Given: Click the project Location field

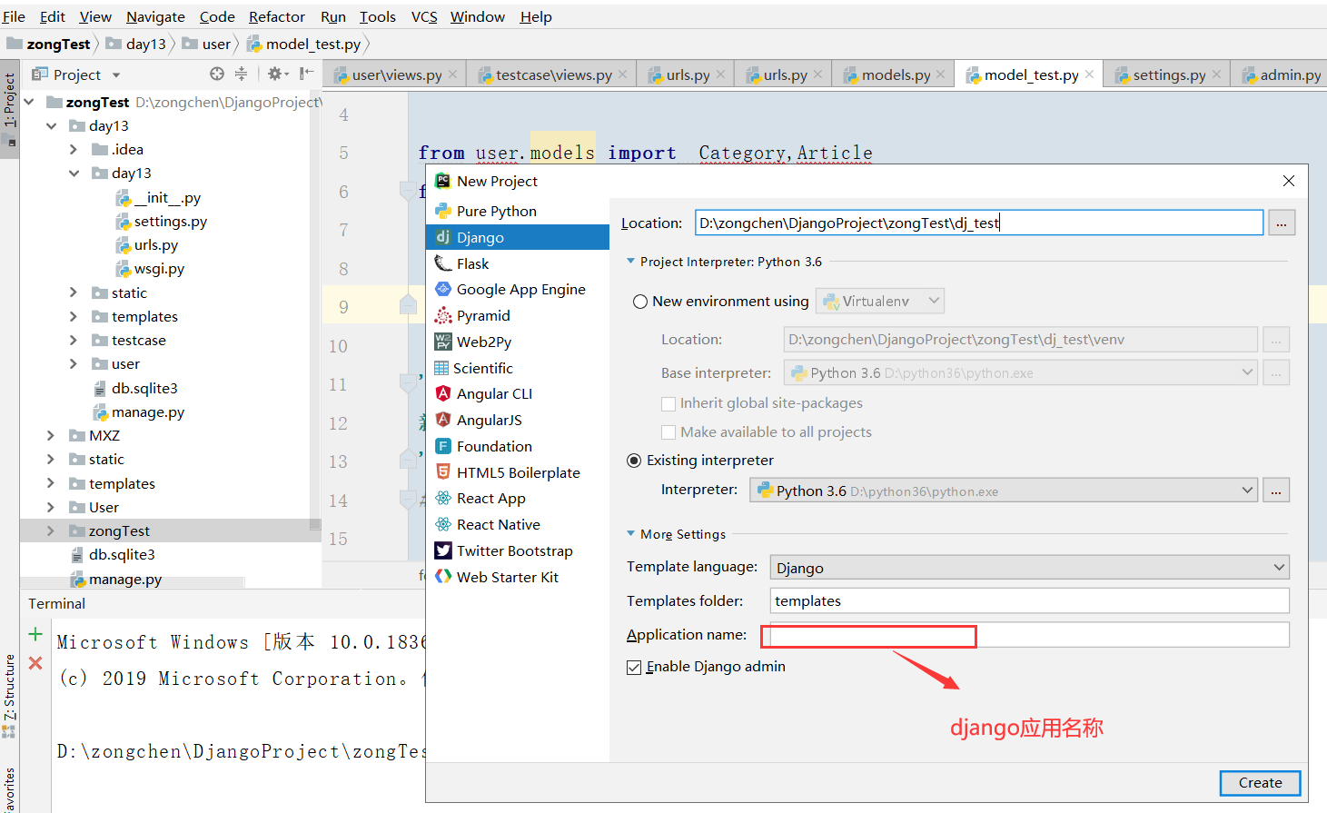Looking at the screenshot, I should tap(979, 223).
